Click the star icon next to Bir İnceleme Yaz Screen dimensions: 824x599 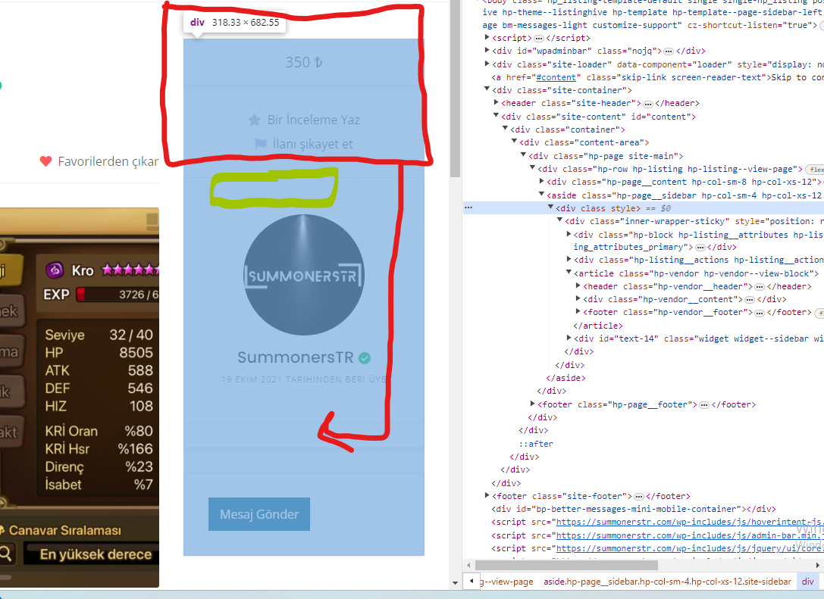point(255,120)
